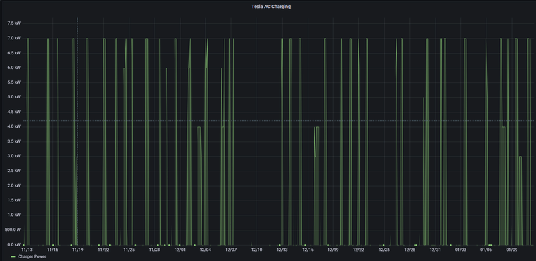Click the Charger Power legend color swatch
The image size is (536, 261).
(13, 256)
